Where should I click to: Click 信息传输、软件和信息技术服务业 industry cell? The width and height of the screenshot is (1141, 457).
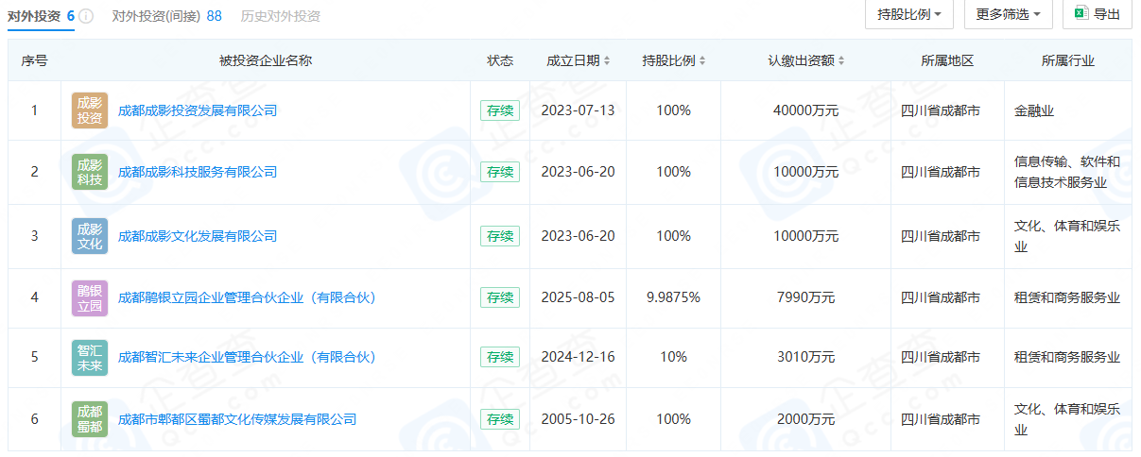click(1067, 172)
